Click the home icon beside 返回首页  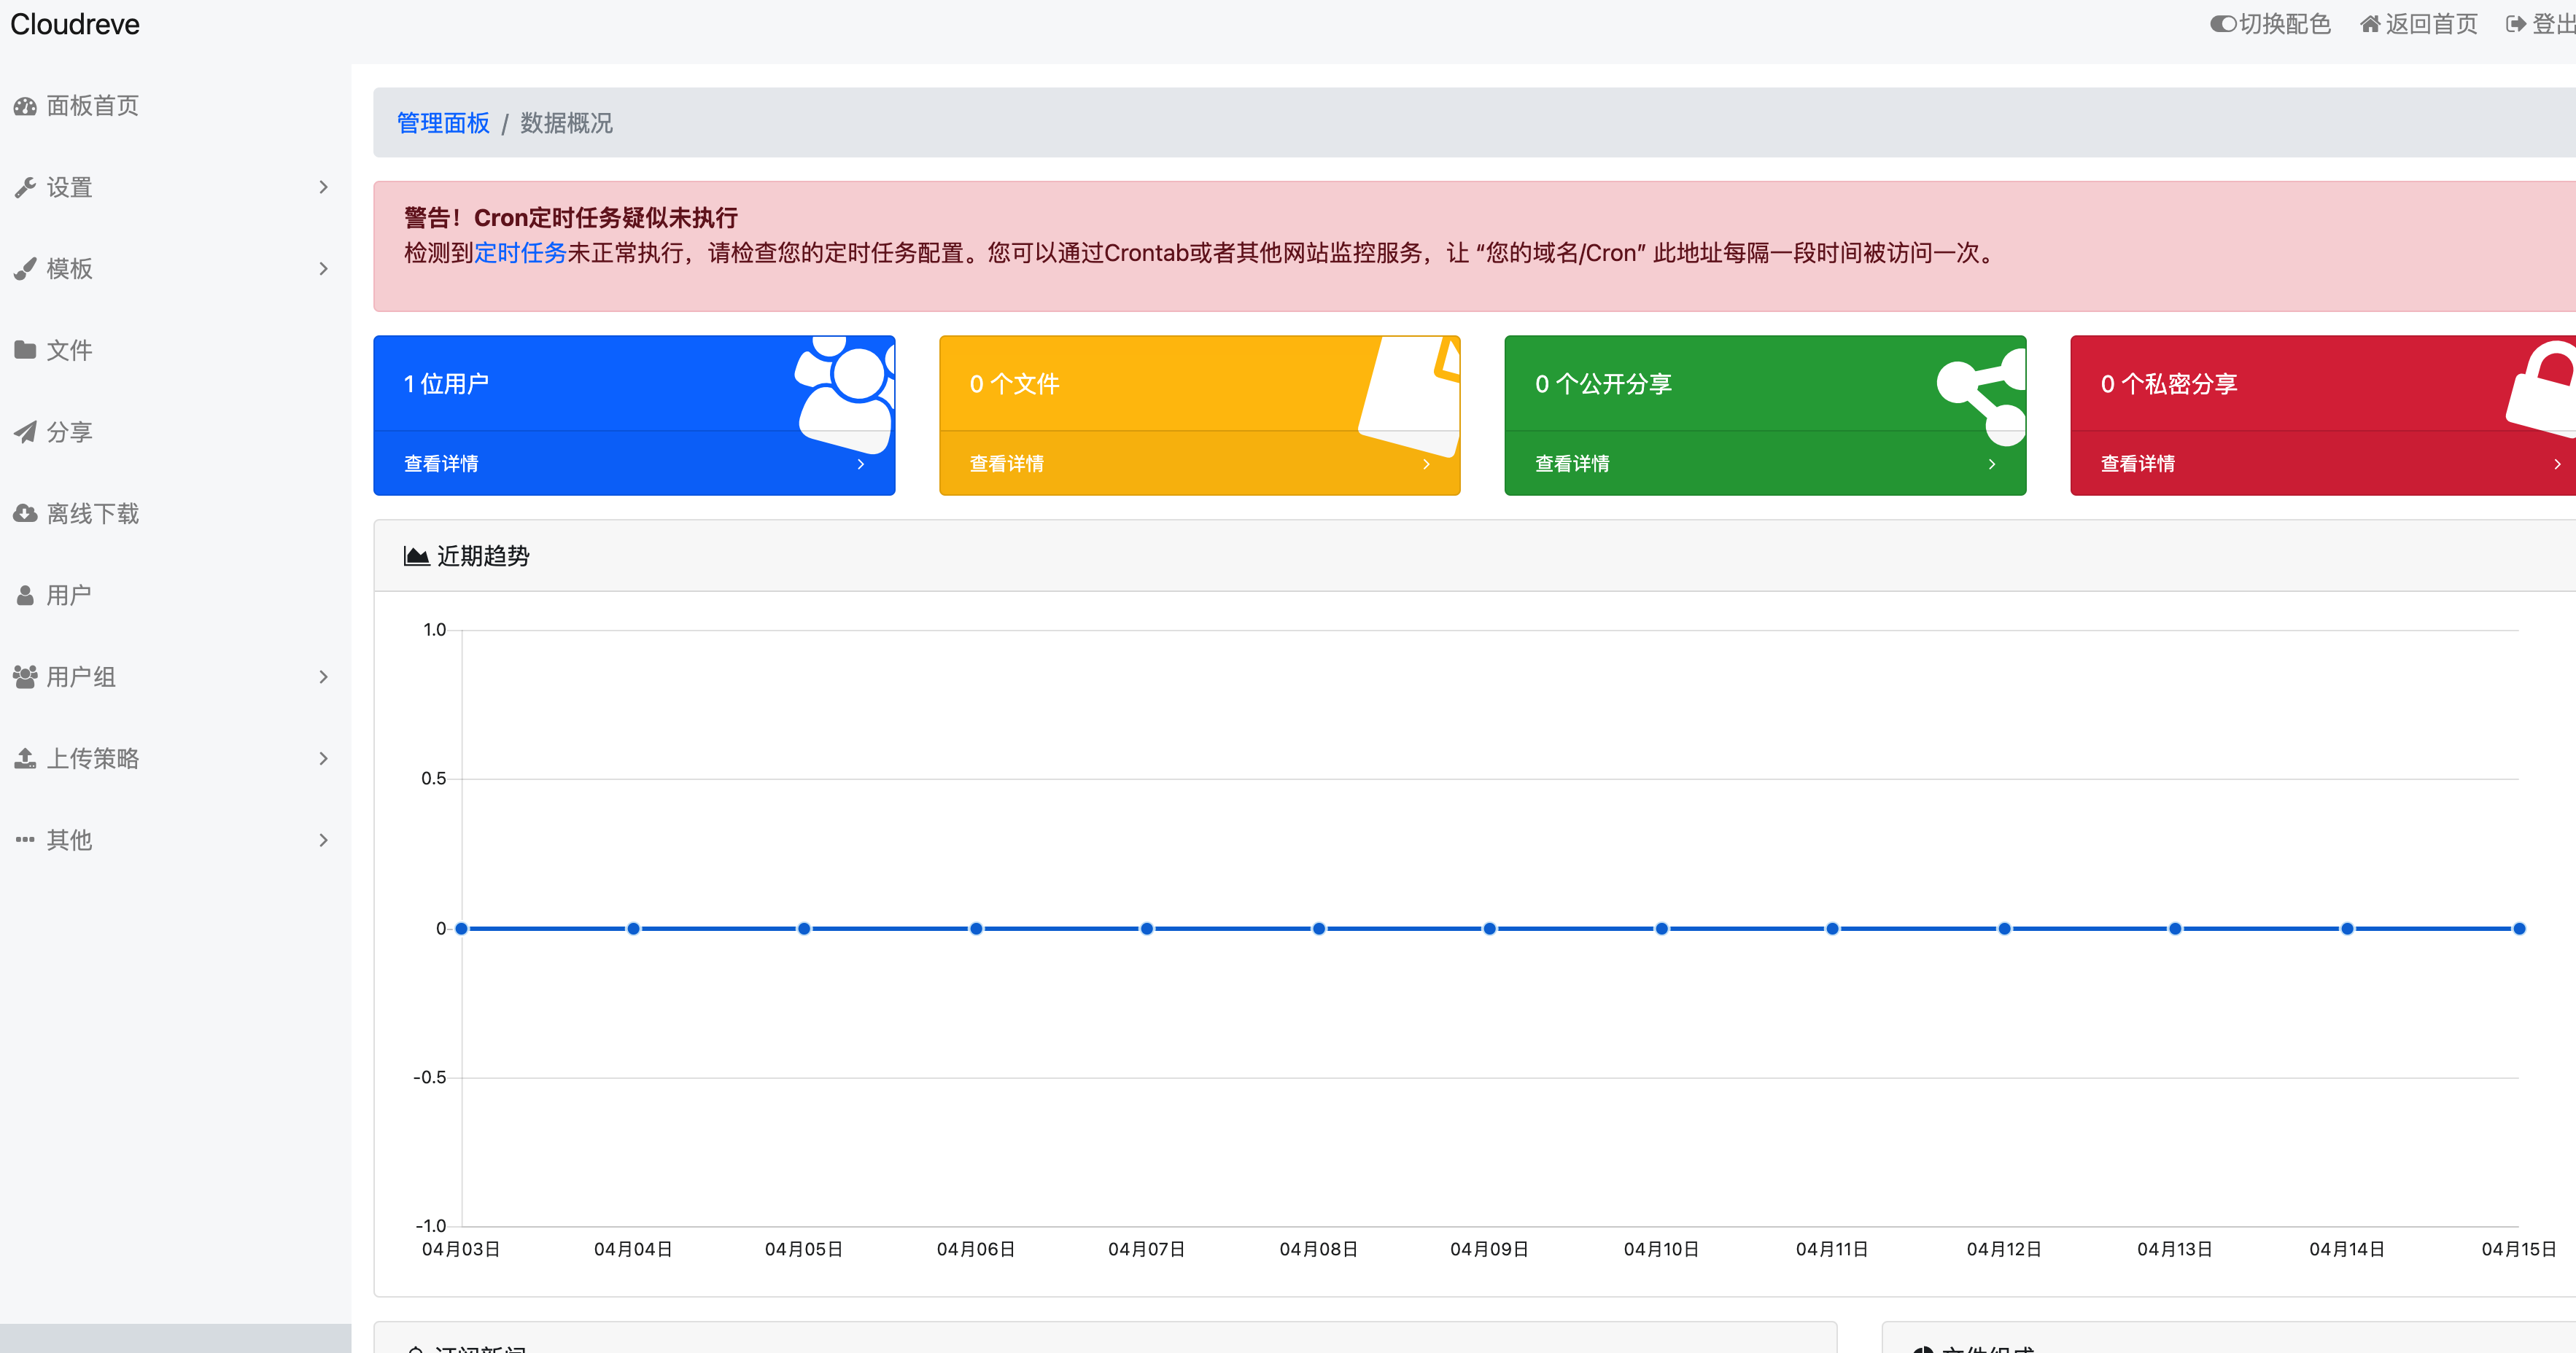2369,24
